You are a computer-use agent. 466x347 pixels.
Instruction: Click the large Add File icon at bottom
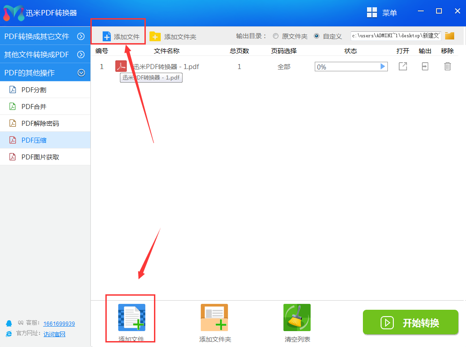(131, 317)
